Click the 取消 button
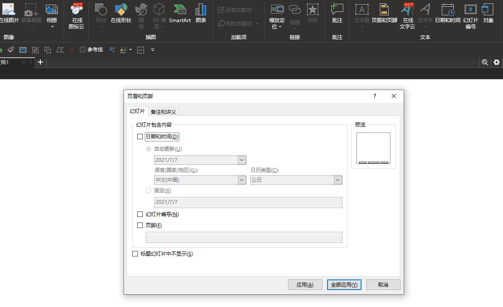This screenshot has height=307, width=503. point(383,284)
